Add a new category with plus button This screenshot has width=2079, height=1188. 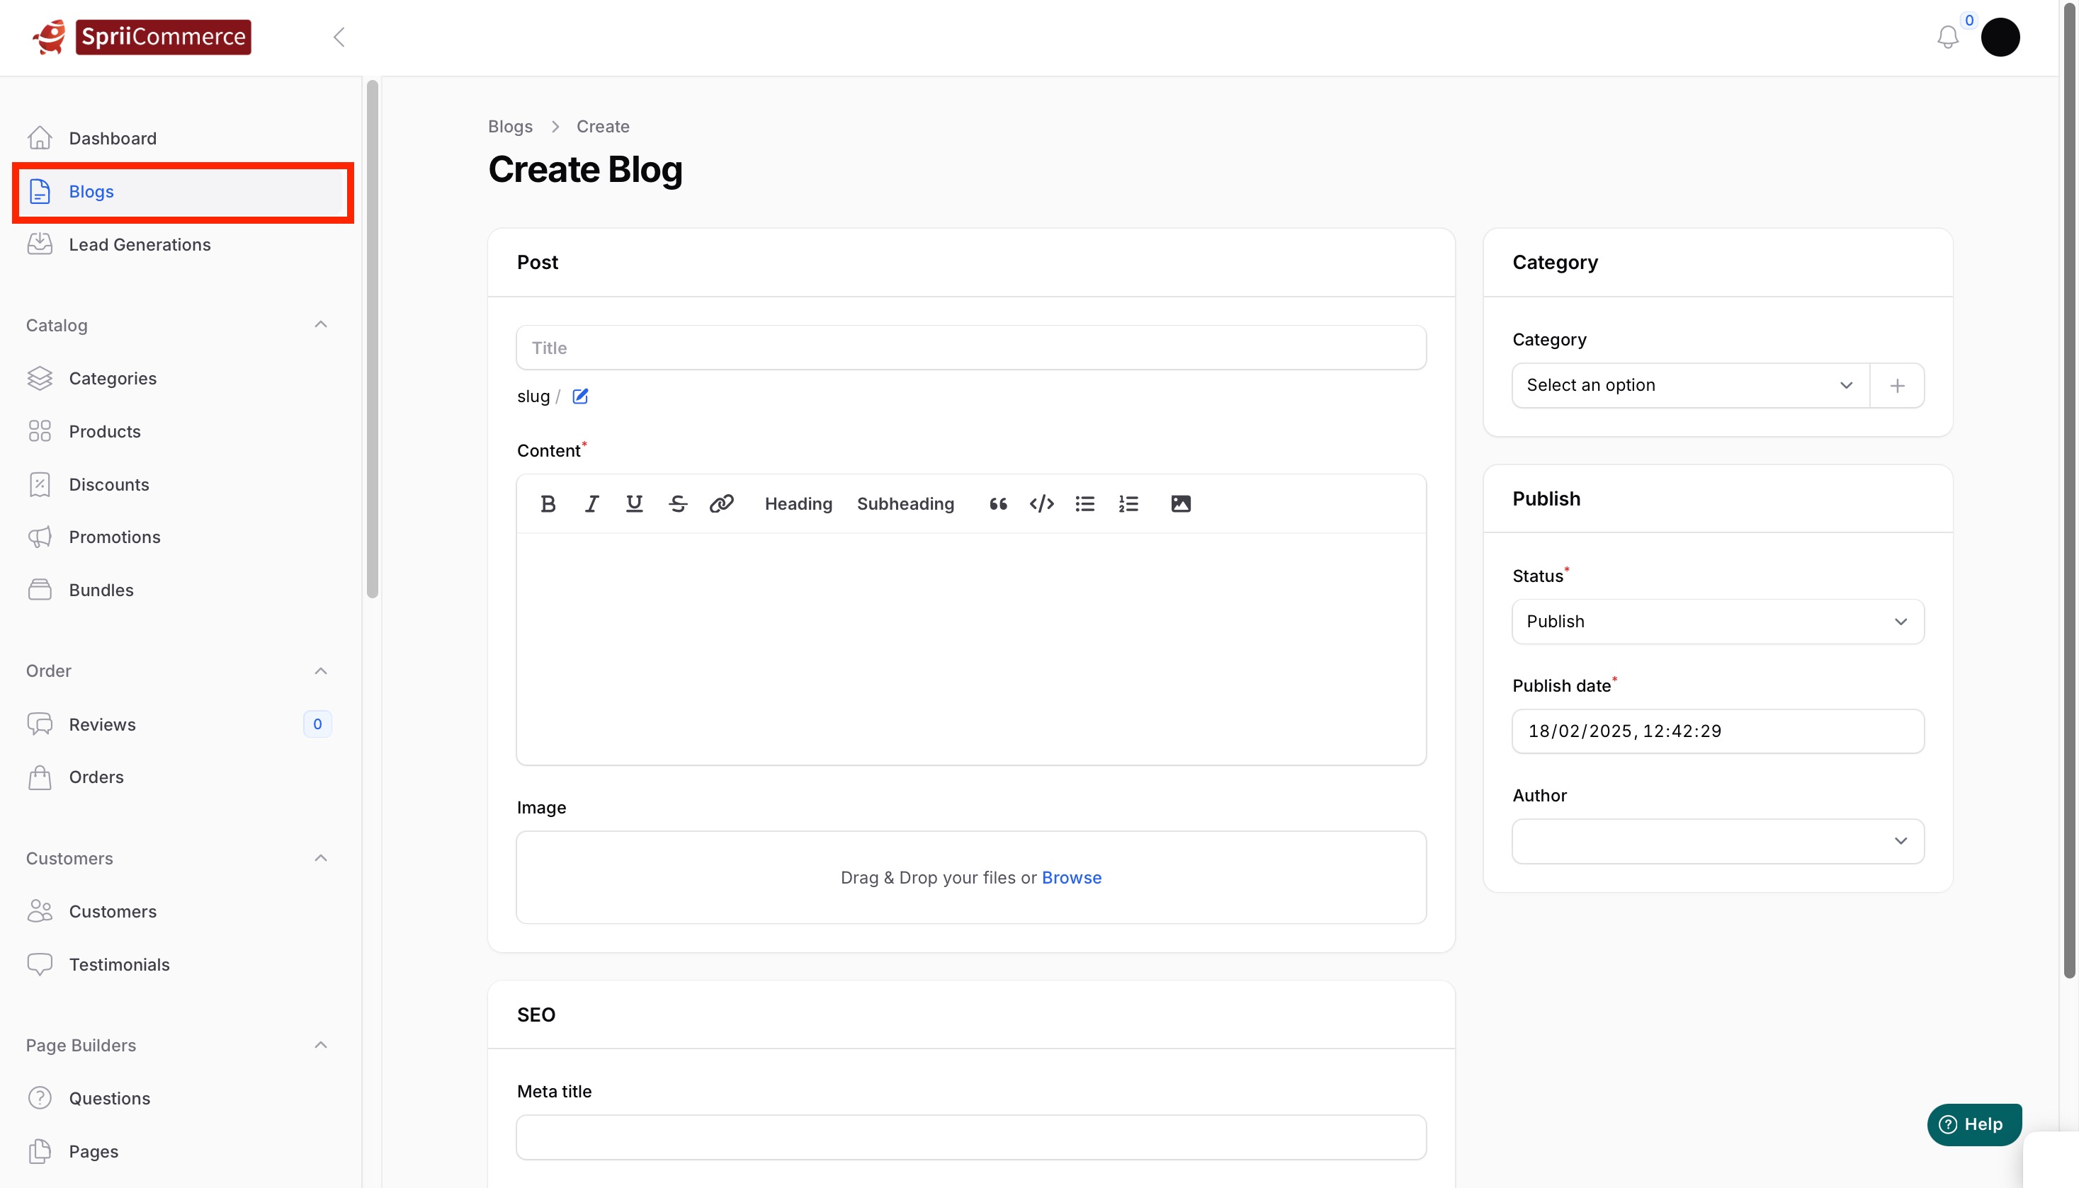[1897, 385]
